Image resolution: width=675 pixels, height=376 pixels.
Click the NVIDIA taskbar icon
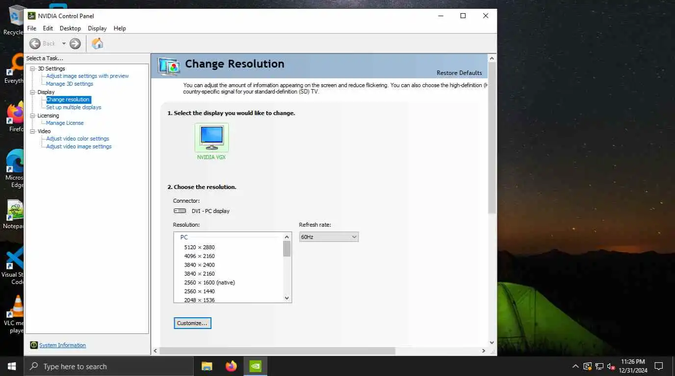click(x=256, y=366)
